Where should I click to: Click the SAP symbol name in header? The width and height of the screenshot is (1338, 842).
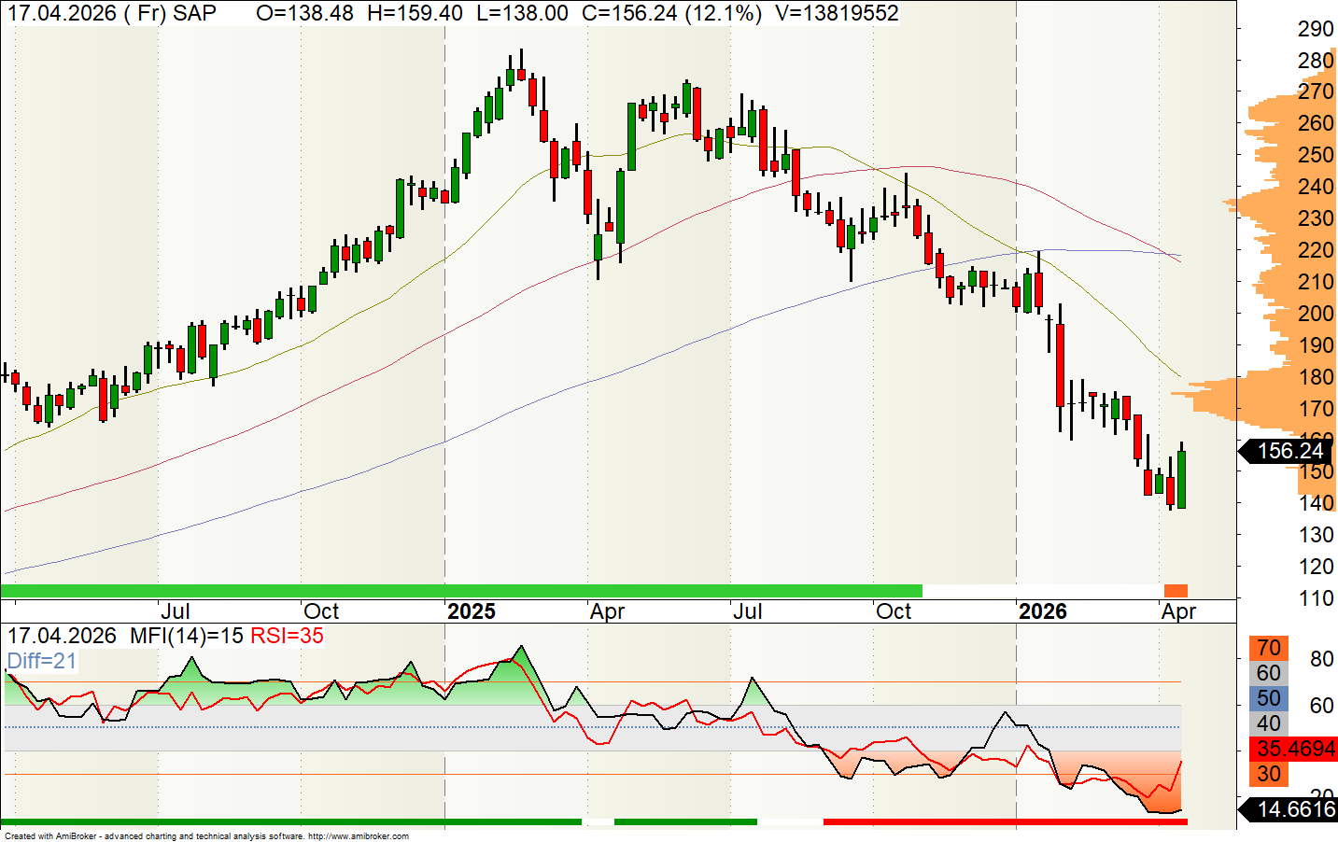coord(194,13)
